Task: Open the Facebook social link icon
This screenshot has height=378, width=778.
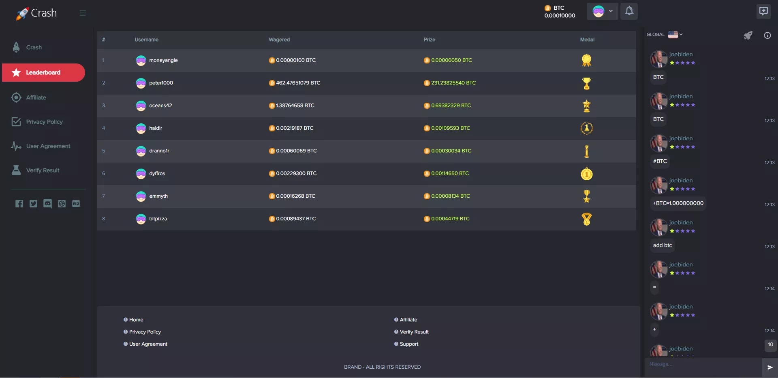Action: [19, 204]
